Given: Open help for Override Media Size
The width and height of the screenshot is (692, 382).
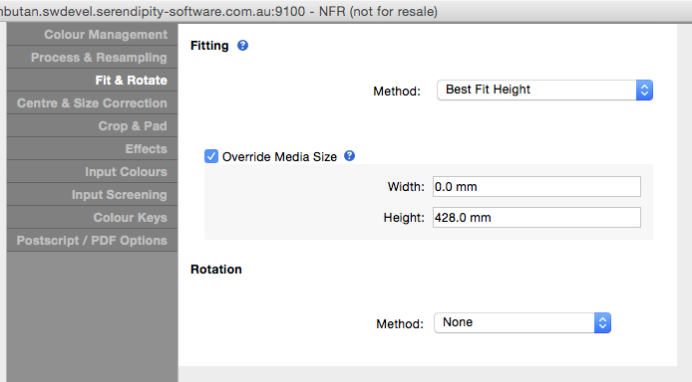Looking at the screenshot, I should [350, 156].
